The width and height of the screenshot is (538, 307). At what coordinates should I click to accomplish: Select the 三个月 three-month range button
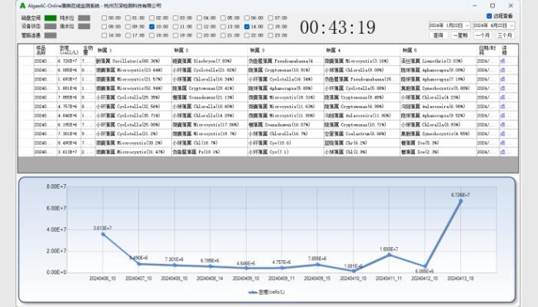click(504, 35)
